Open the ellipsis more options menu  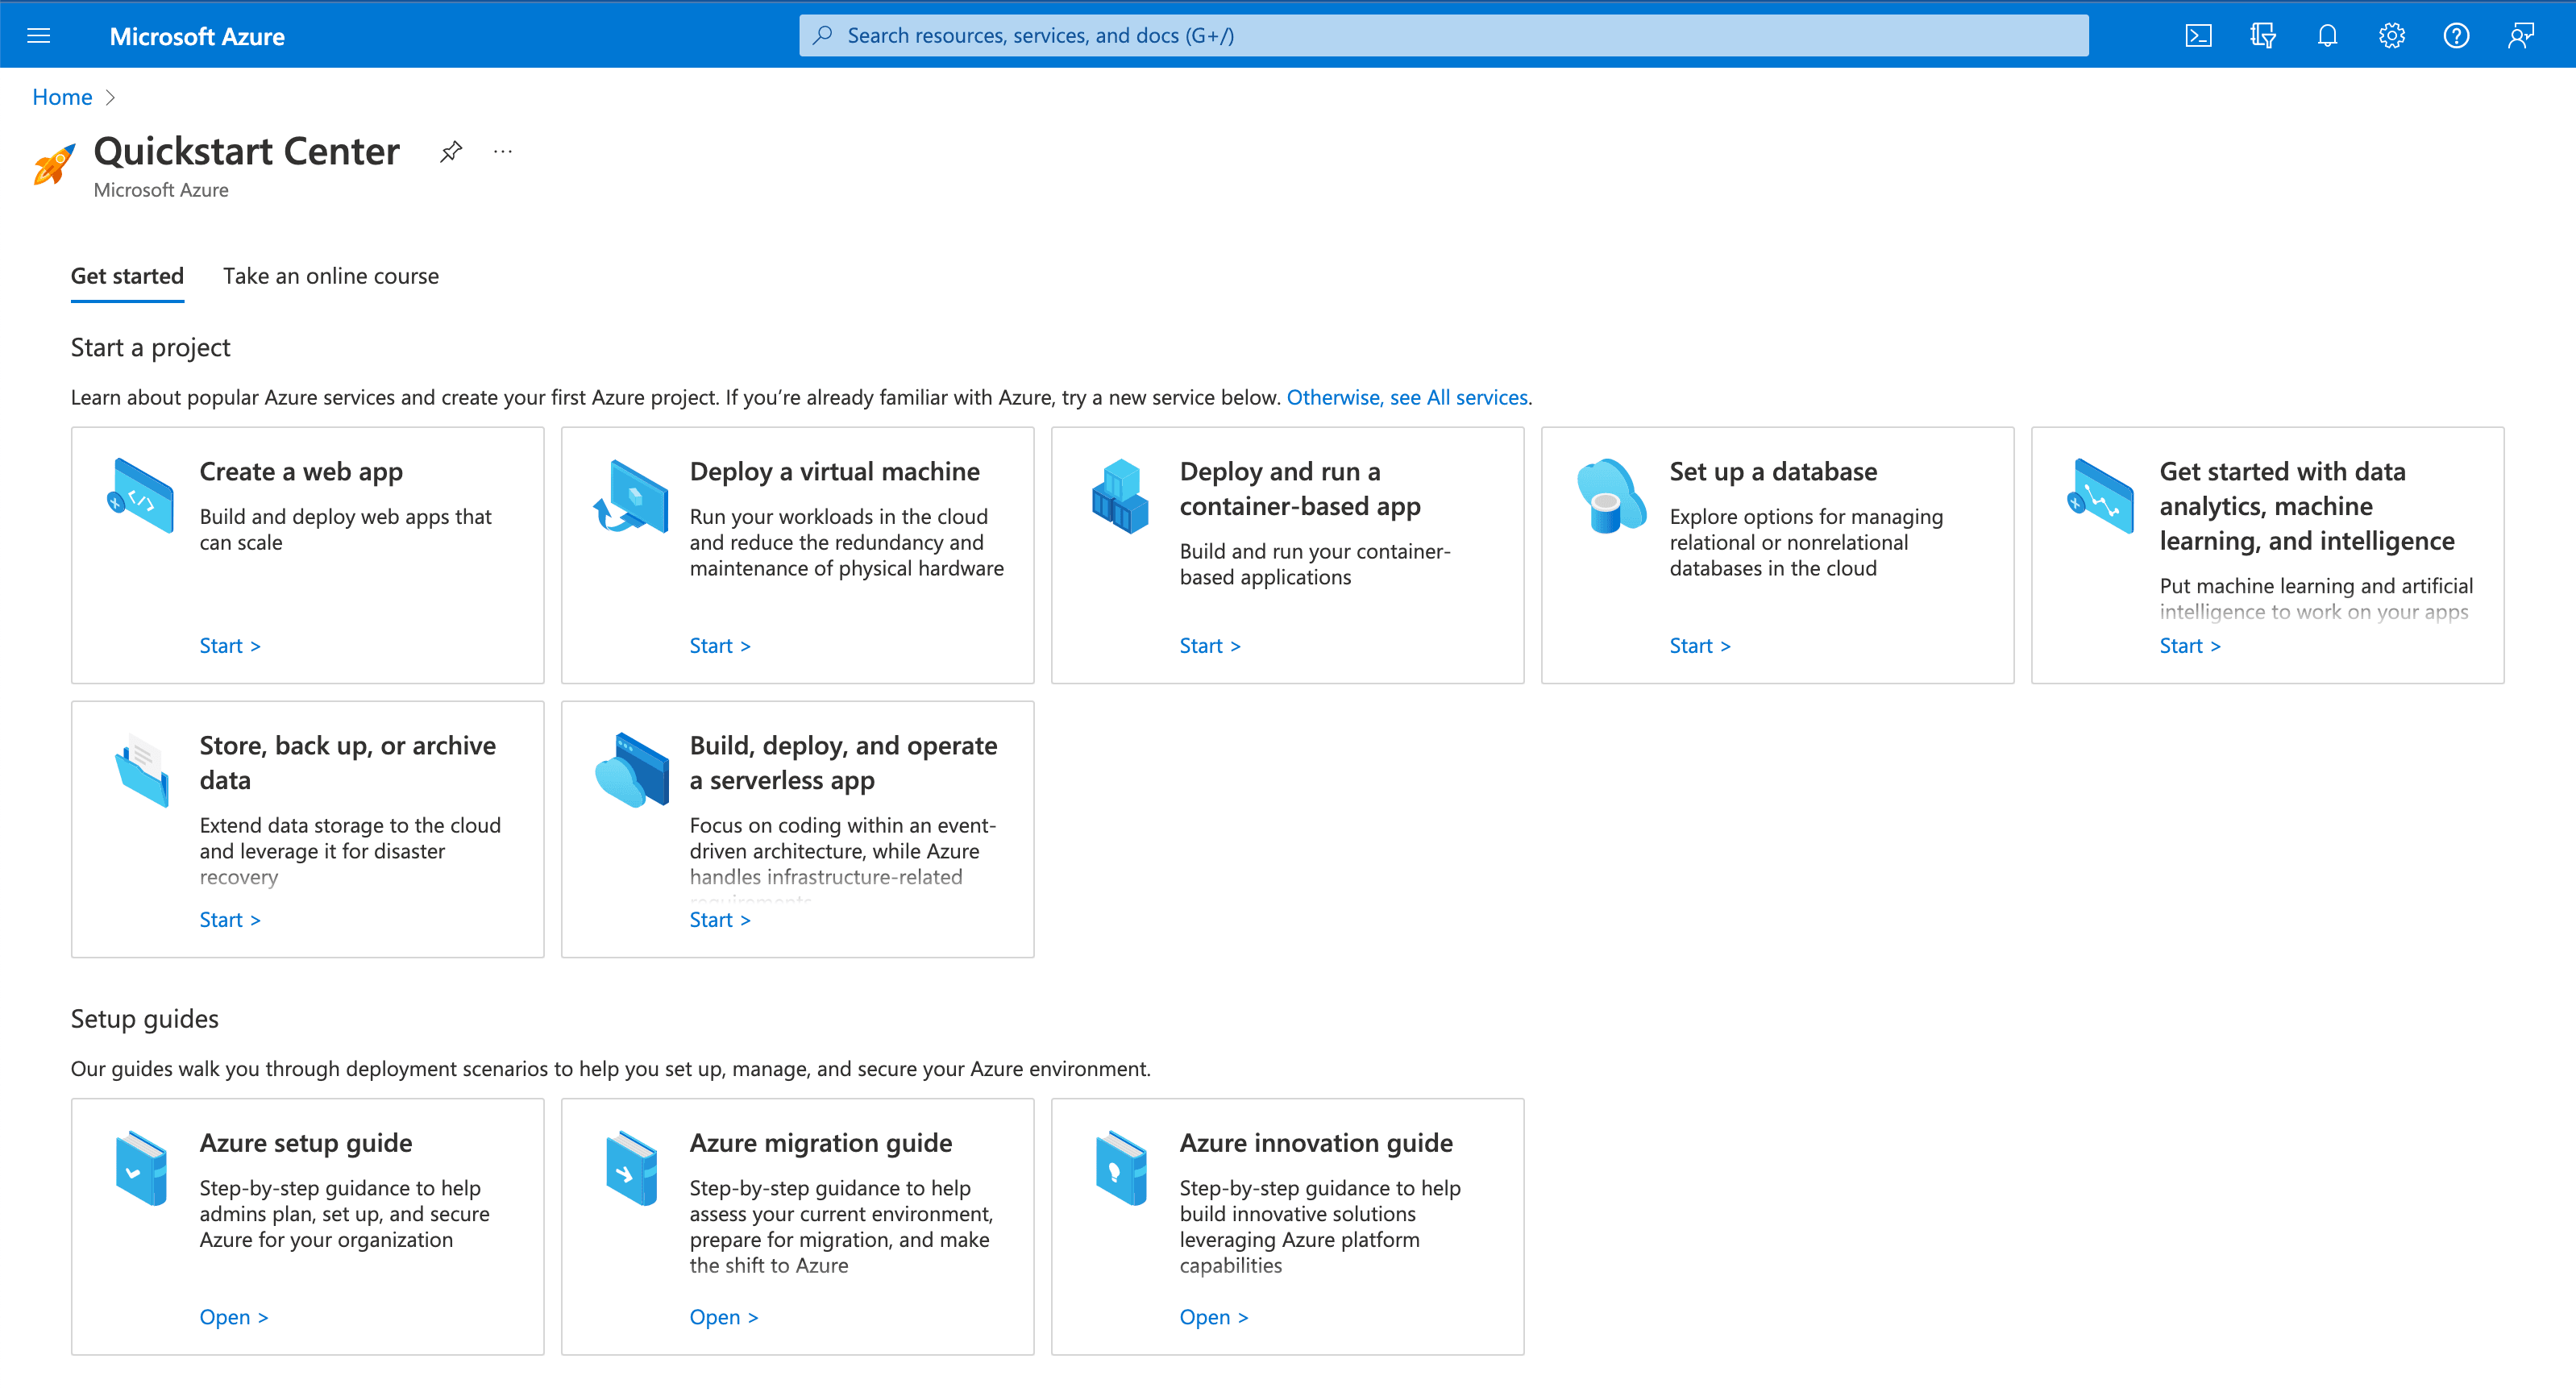tap(502, 151)
